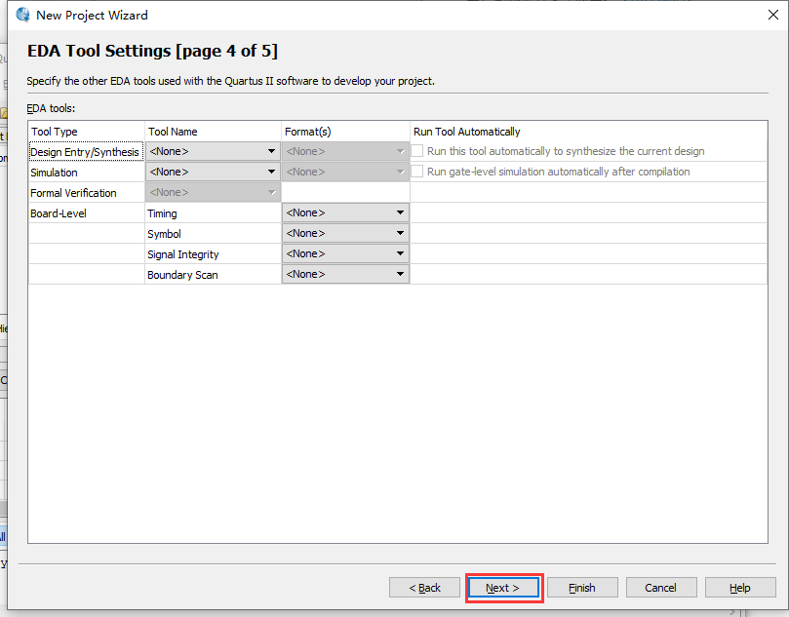Click the Tool Type column header
This screenshot has width=789, height=617.
86,132
